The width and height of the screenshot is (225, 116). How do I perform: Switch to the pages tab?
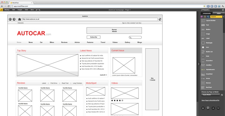[x=219, y=13]
